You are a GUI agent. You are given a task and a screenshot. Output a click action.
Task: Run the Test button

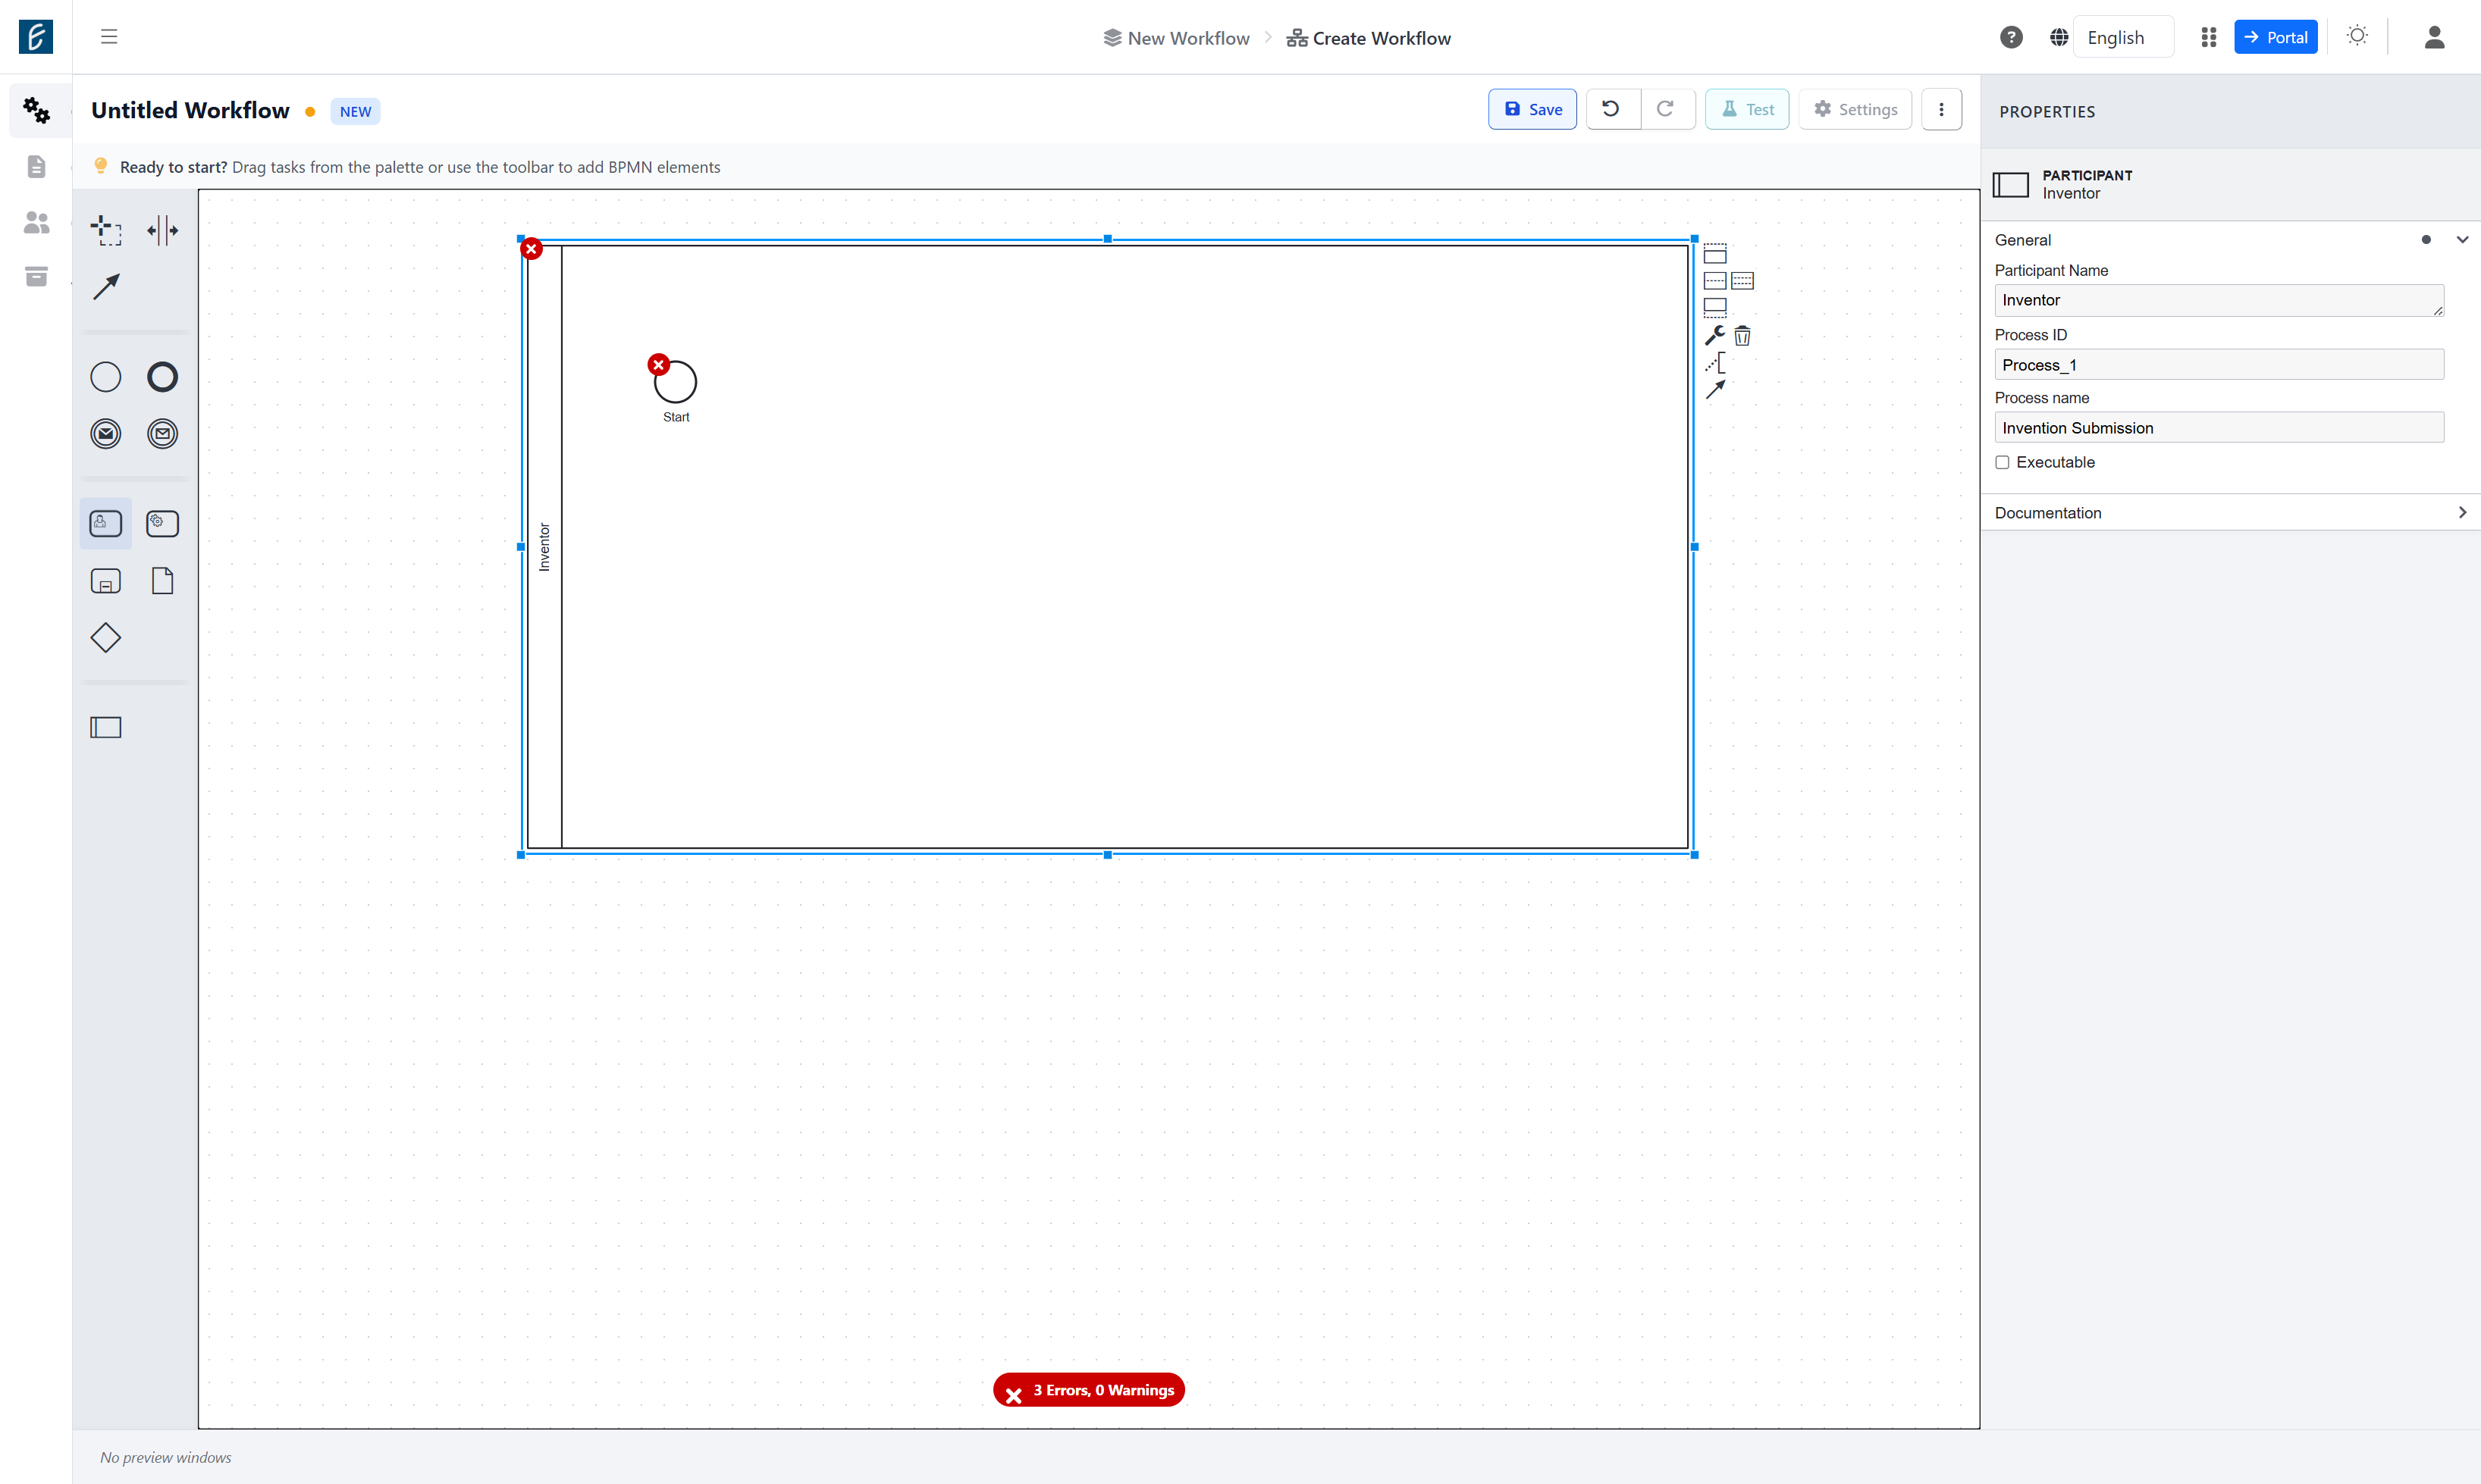[1747, 109]
